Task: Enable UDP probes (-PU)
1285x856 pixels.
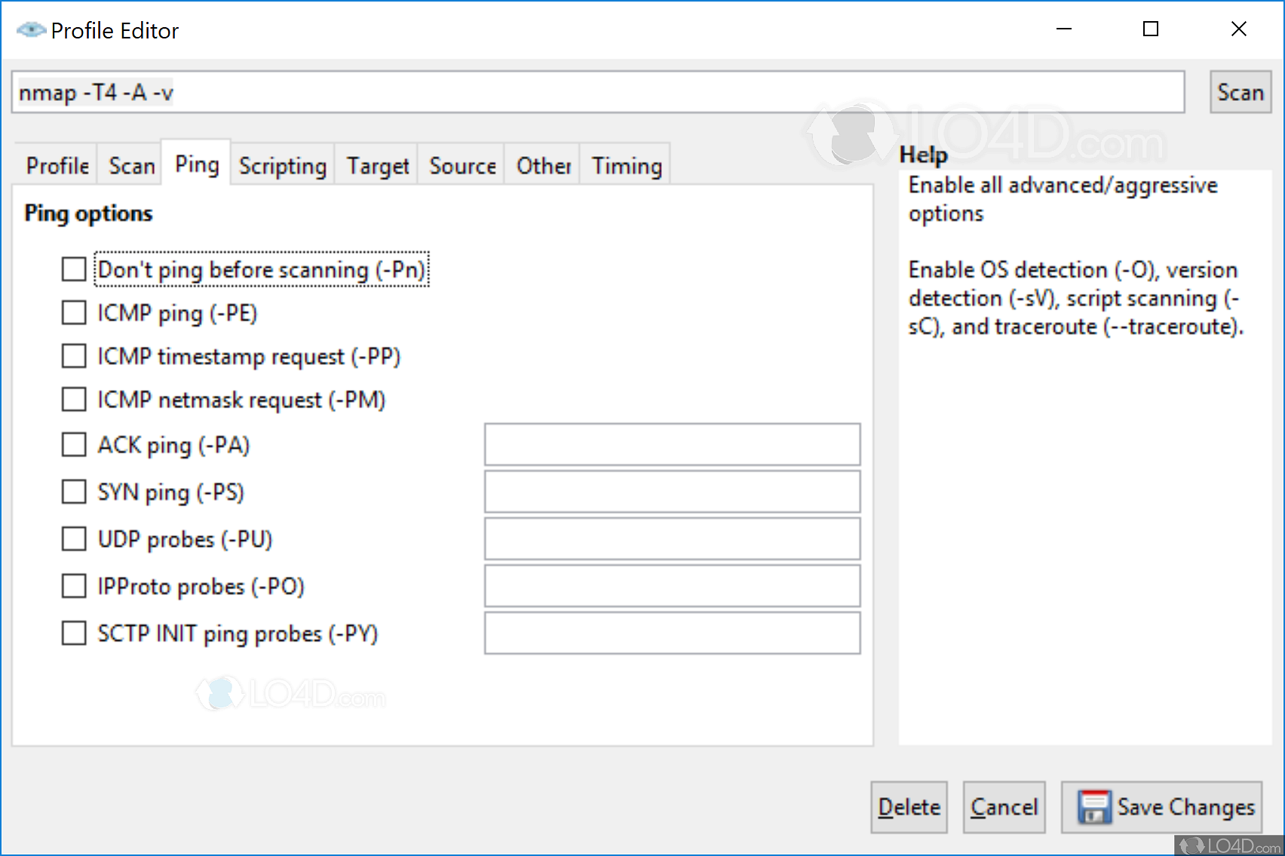Action: [73, 538]
